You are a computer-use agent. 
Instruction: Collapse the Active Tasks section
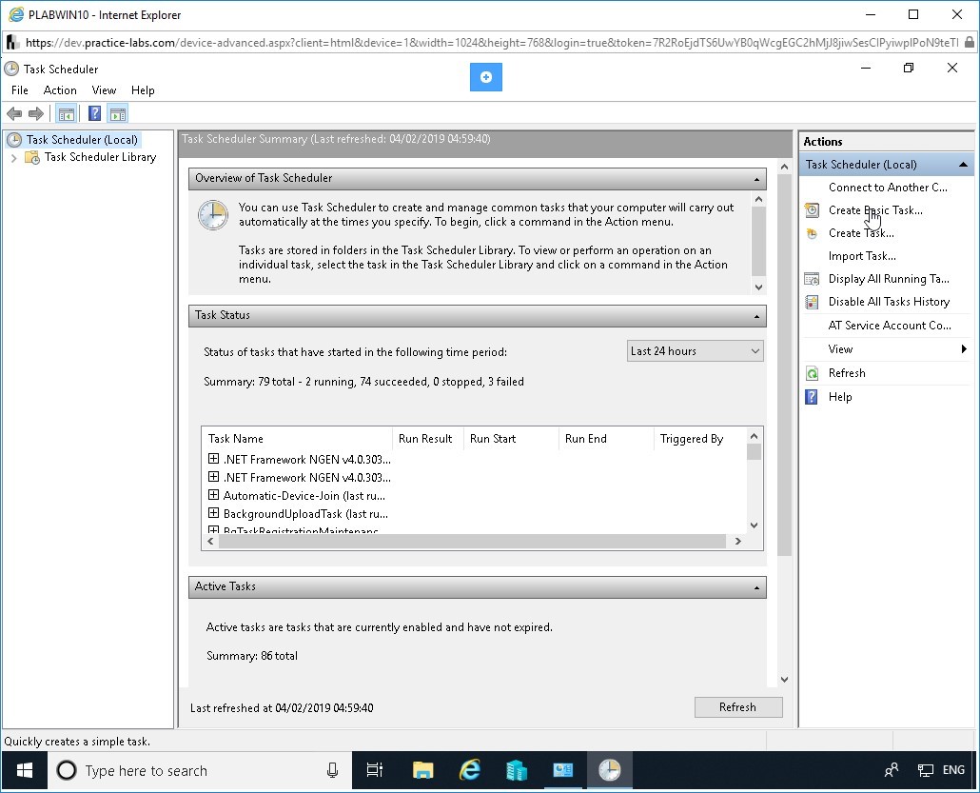[x=756, y=588]
